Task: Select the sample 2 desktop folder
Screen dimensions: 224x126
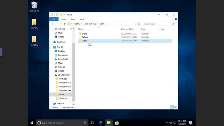Action: [x=34, y=41]
